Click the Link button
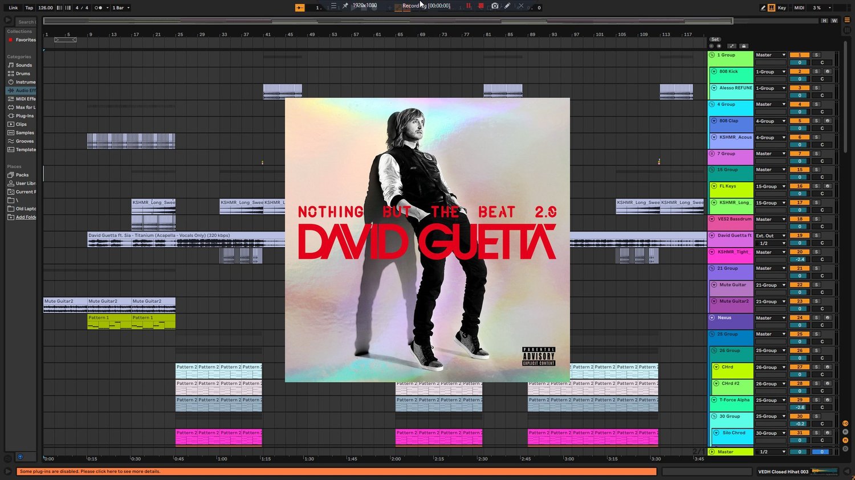The image size is (855, 480). coord(13,8)
